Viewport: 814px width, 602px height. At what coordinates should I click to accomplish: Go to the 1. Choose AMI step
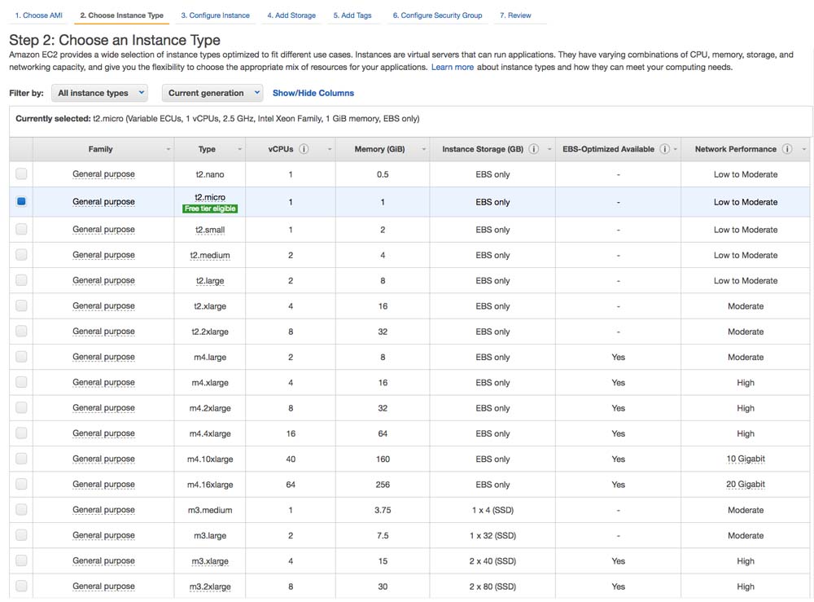tap(38, 15)
